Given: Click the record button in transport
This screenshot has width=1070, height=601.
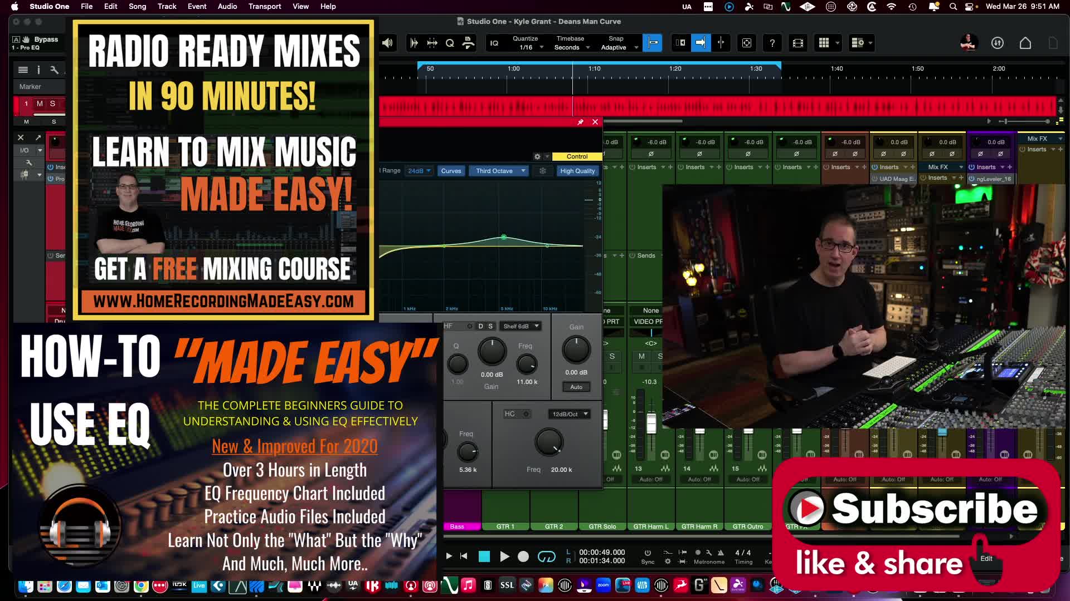Looking at the screenshot, I should pos(523,556).
